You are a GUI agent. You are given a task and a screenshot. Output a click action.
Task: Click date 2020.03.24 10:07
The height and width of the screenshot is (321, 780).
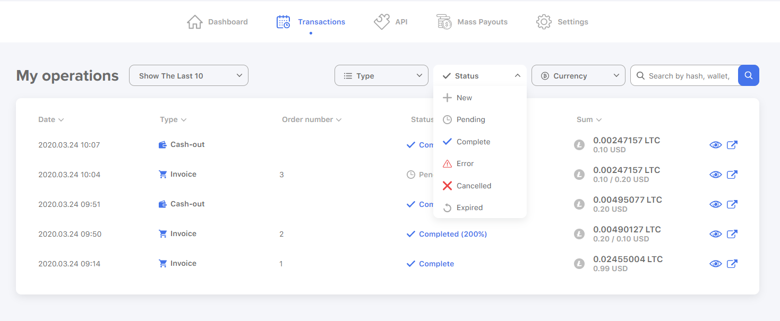click(69, 145)
